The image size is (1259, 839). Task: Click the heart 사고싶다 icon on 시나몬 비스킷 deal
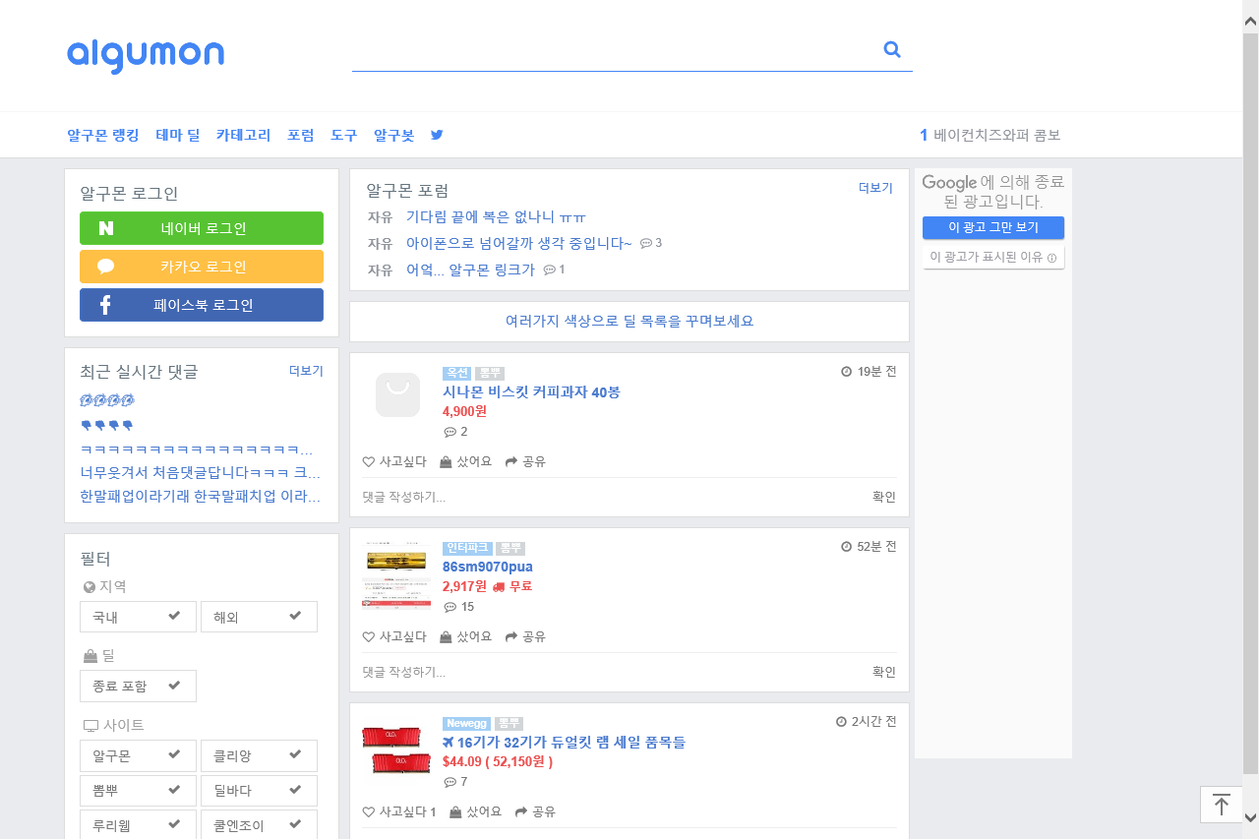click(x=369, y=461)
